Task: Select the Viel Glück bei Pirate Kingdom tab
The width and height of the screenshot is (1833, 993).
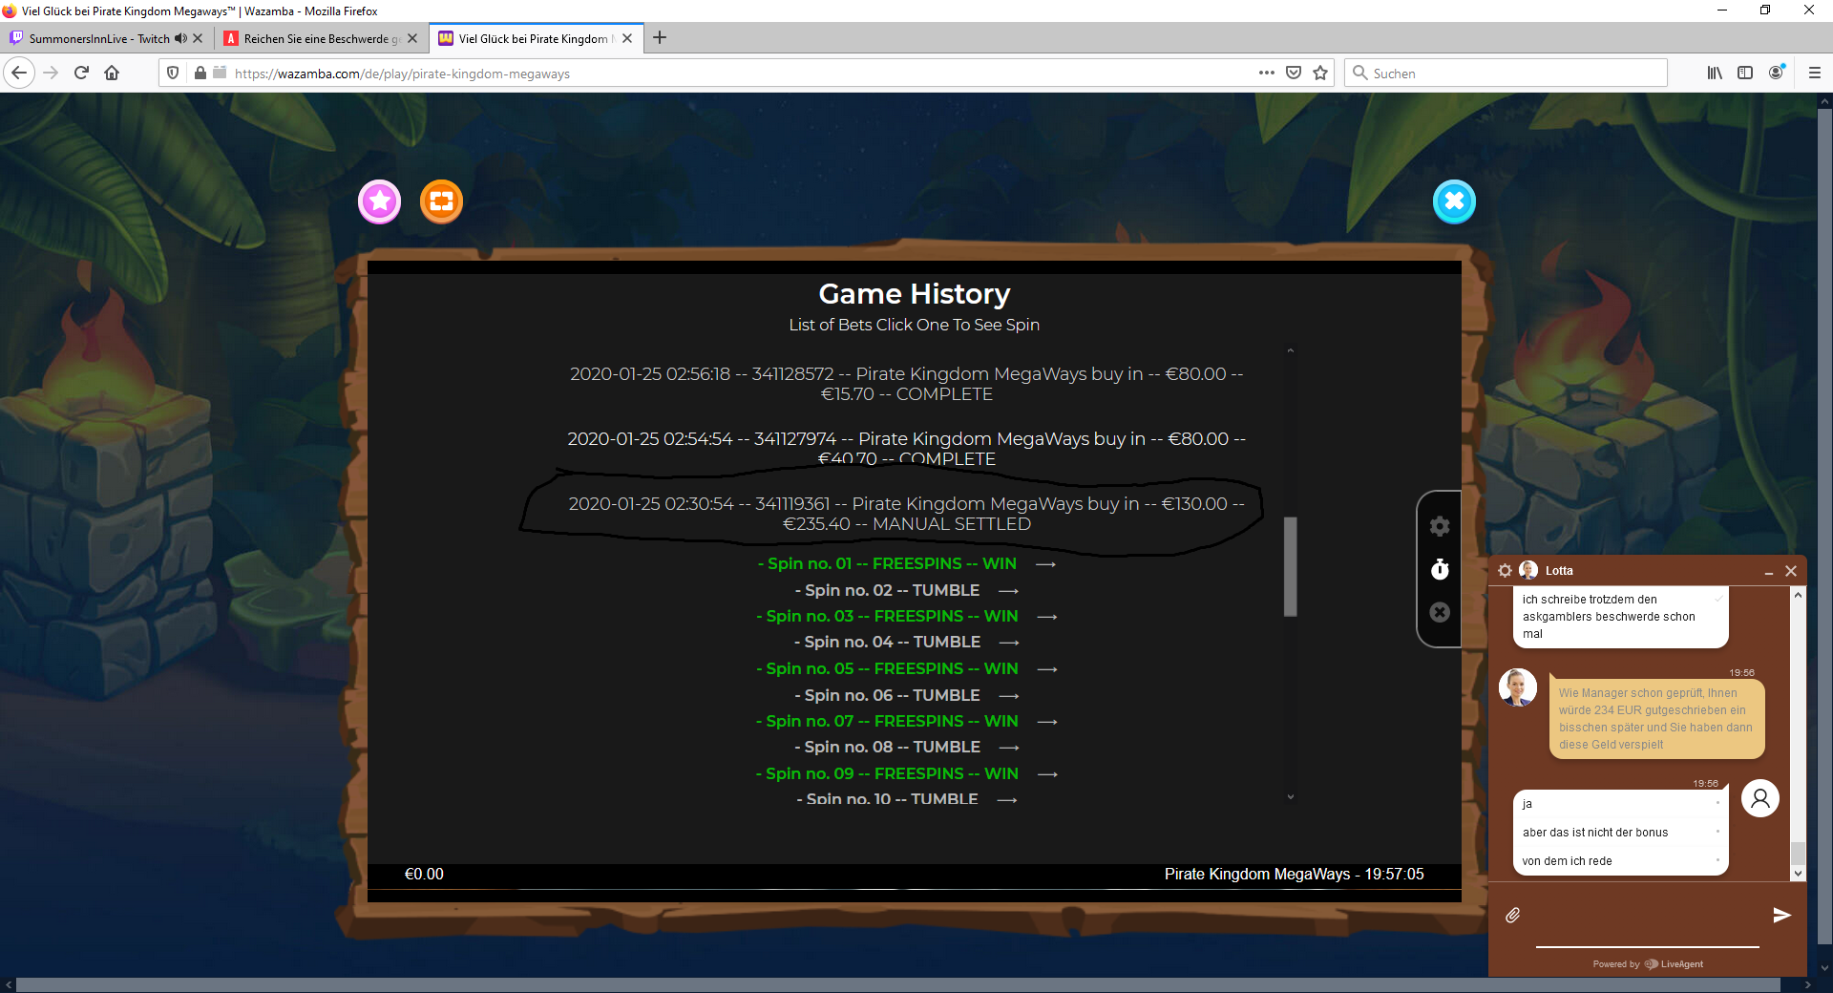Action: pyautogui.click(x=535, y=38)
